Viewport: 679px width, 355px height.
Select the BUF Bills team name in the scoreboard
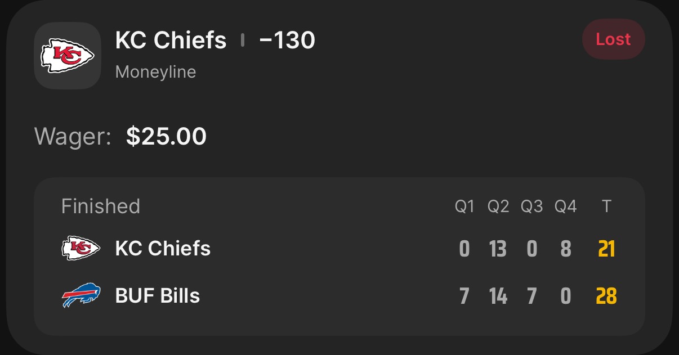tap(158, 296)
